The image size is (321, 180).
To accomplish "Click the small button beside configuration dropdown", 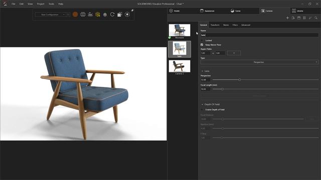I will click(68, 14).
